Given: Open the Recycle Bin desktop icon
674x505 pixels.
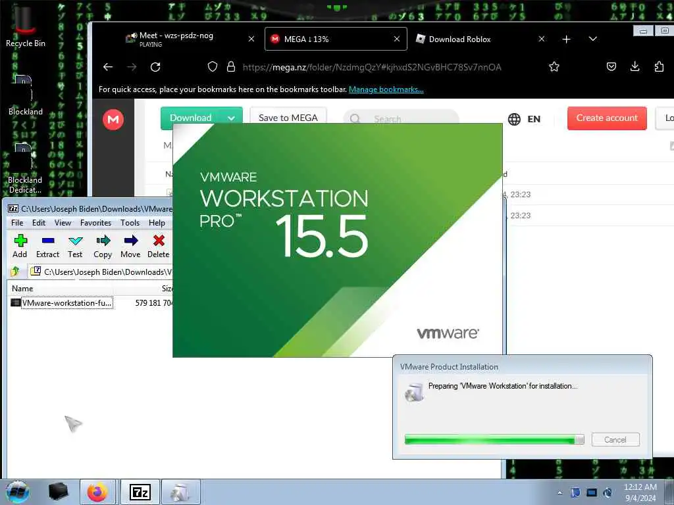Looking at the screenshot, I should (26, 26).
